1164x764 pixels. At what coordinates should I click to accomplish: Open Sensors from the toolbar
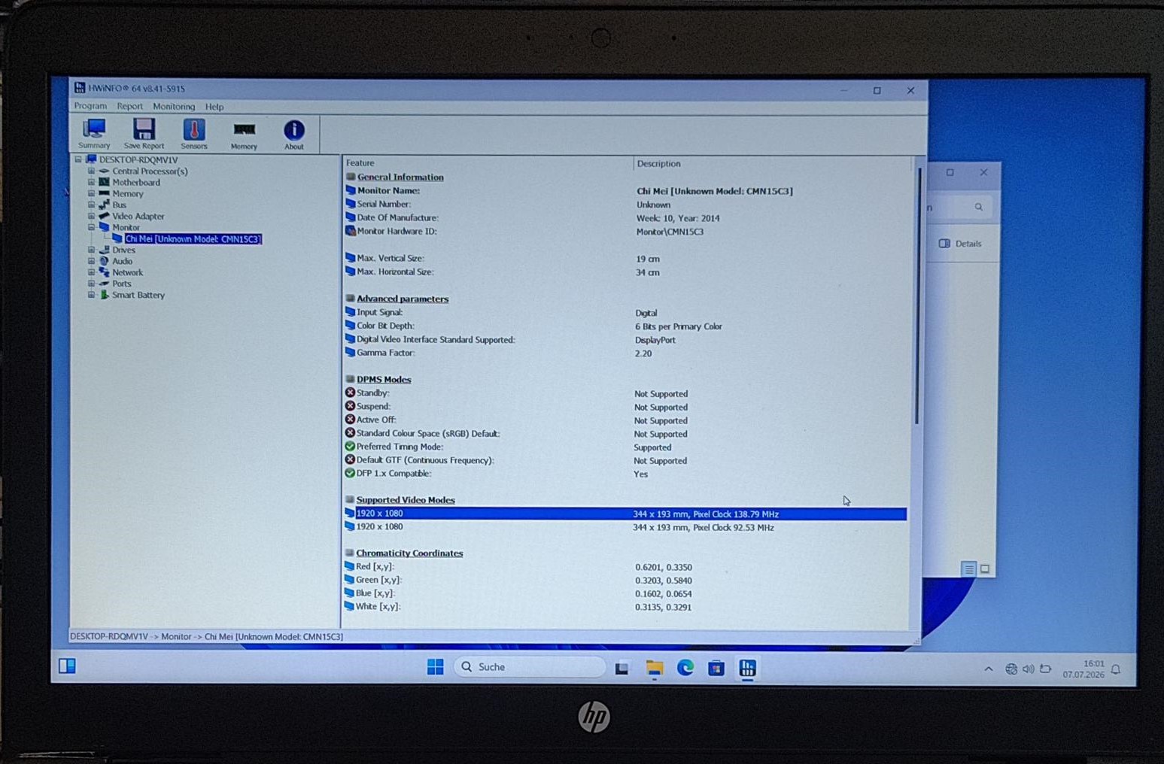pos(194,134)
